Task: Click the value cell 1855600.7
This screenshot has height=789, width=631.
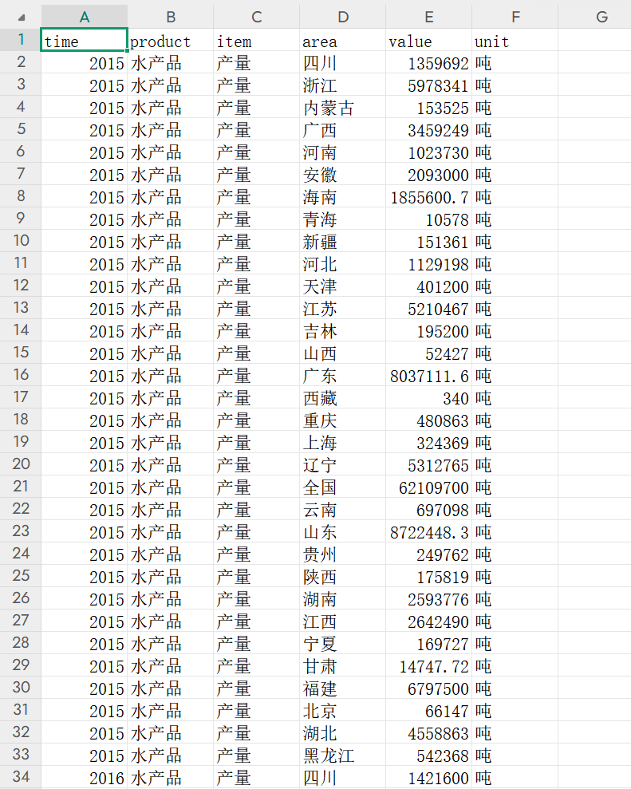Action: tap(428, 196)
